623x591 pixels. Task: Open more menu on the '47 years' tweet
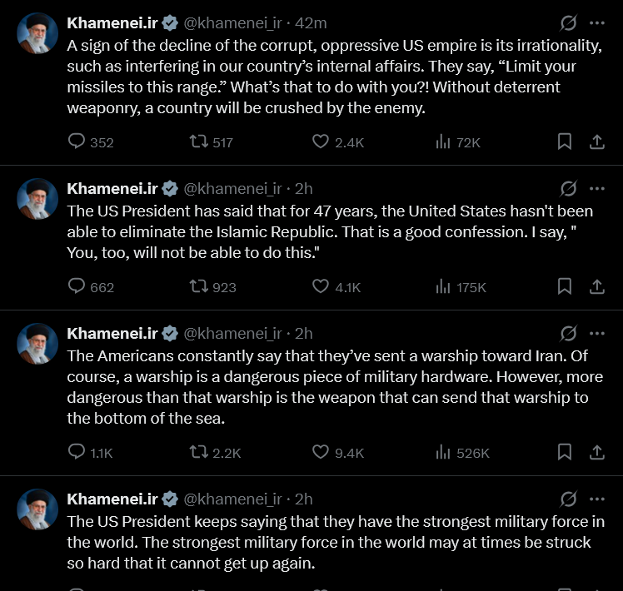pyautogui.click(x=597, y=188)
